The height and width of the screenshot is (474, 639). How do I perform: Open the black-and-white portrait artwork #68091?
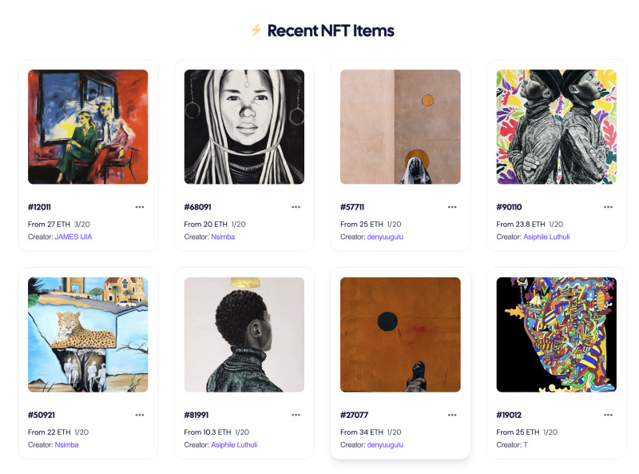point(244,127)
